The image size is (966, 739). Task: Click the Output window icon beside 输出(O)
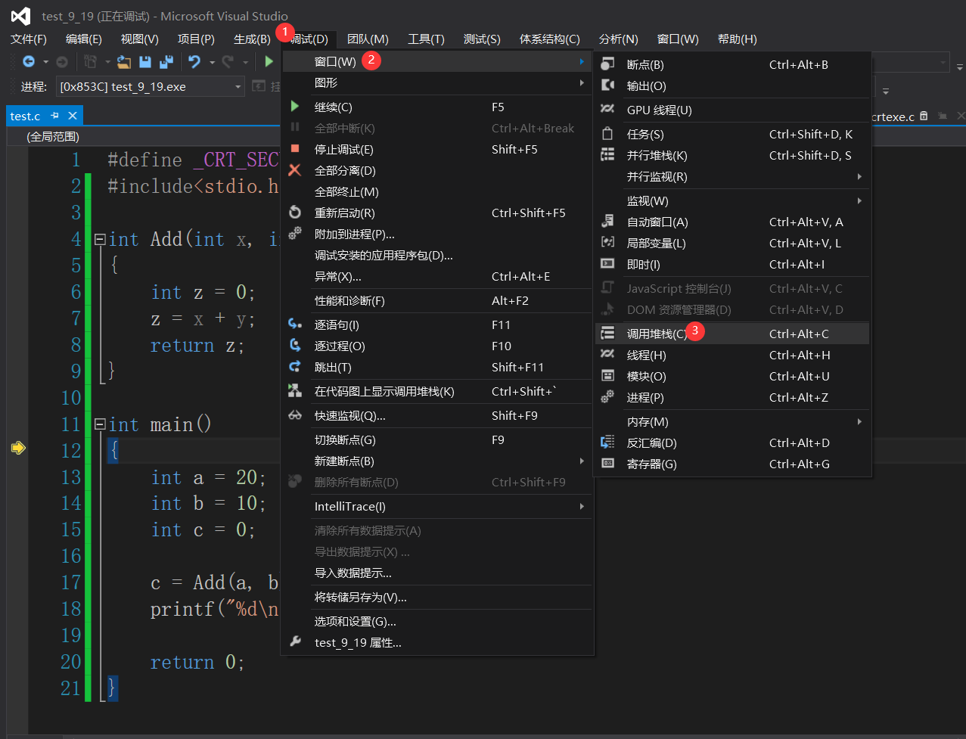pos(607,85)
